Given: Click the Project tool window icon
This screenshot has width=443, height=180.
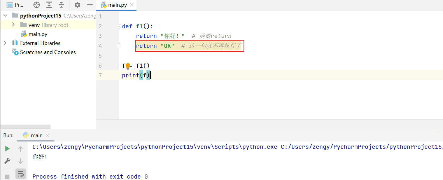Looking at the screenshot, I should pos(10,5).
